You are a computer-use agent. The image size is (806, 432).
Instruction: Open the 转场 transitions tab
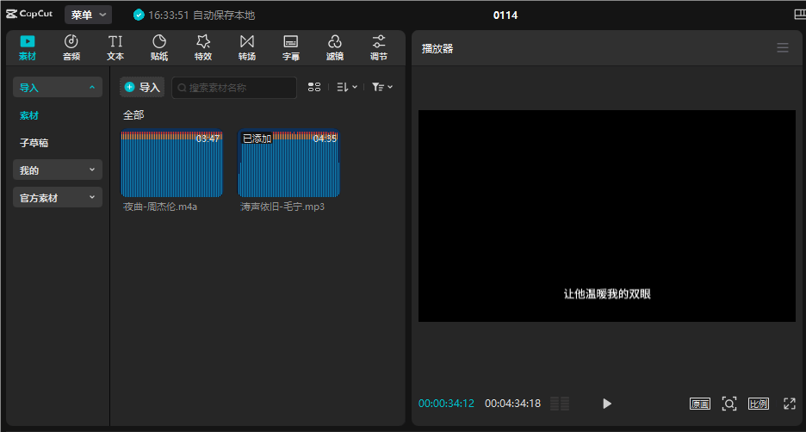point(247,48)
